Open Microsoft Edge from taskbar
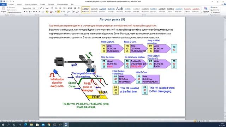Screen dimensions: 226x127 click(x=26, y=125)
